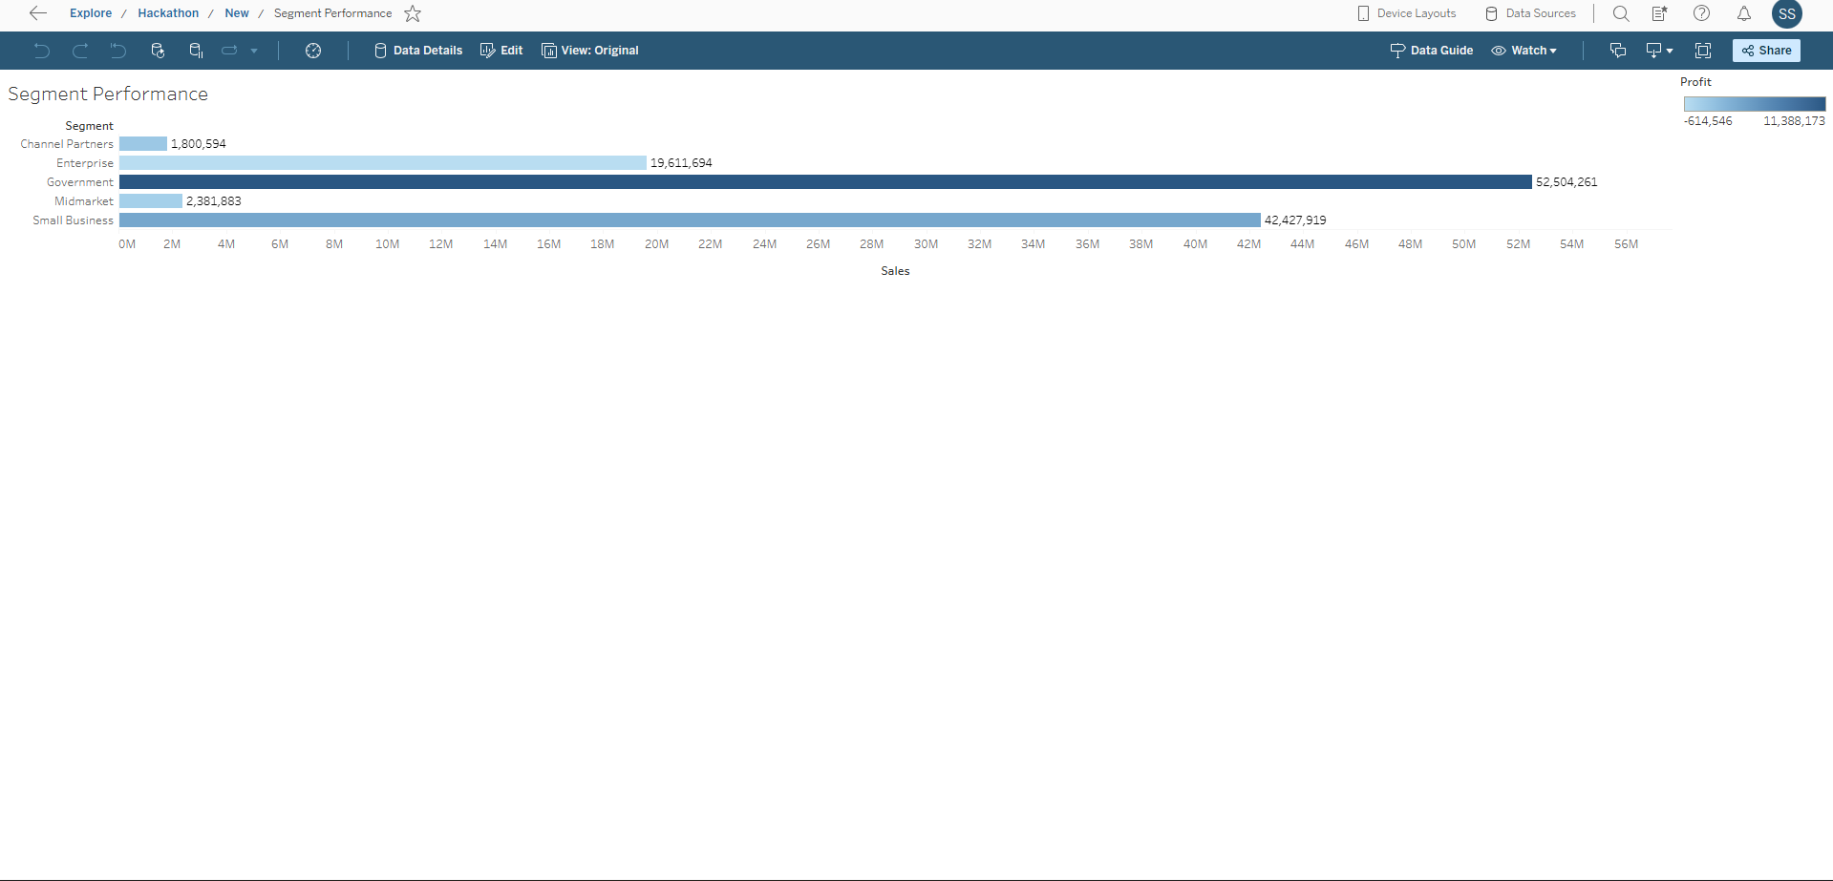This screenshot has height=881, width=1833.
Task: Click the Small Business segment label
Action: point(73,220)
